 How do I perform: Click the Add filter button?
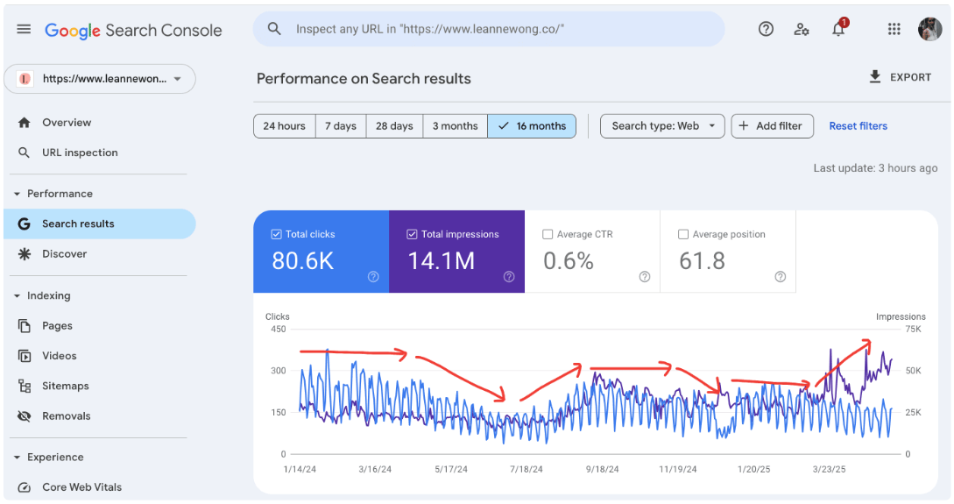tap(772, 126)
